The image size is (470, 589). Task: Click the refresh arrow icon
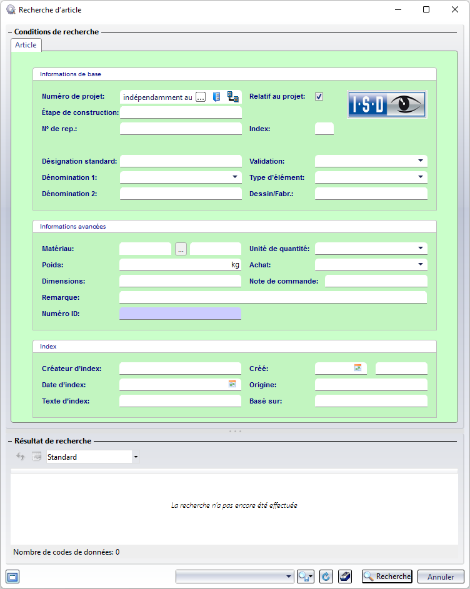tap(326, 577)
